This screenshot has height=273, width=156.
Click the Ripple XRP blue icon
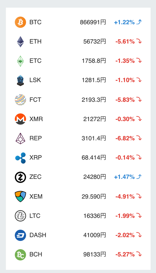(20, 158)
